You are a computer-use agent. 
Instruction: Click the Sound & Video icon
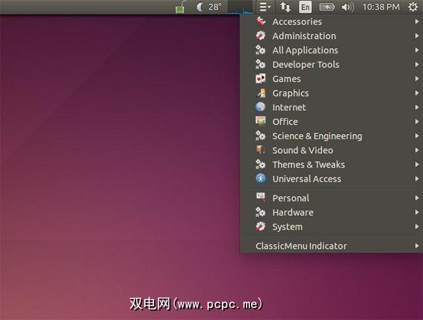(x=260, y=150)
